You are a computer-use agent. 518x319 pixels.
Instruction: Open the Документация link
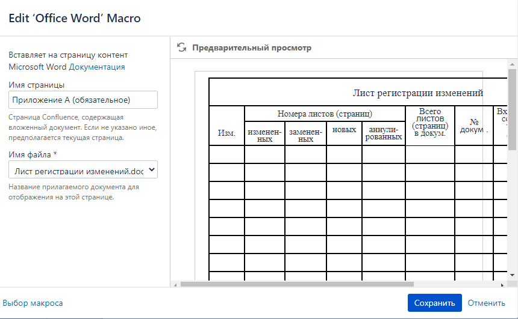click(x=97, y=67)
